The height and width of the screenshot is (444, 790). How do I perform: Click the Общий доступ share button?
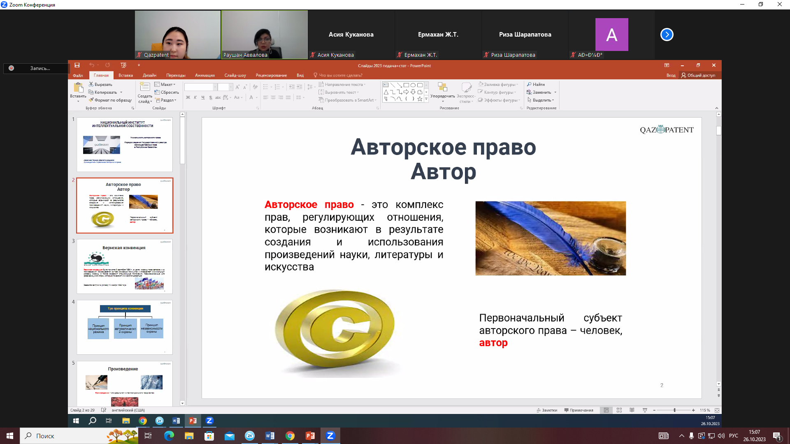click(x=698, y=75)
